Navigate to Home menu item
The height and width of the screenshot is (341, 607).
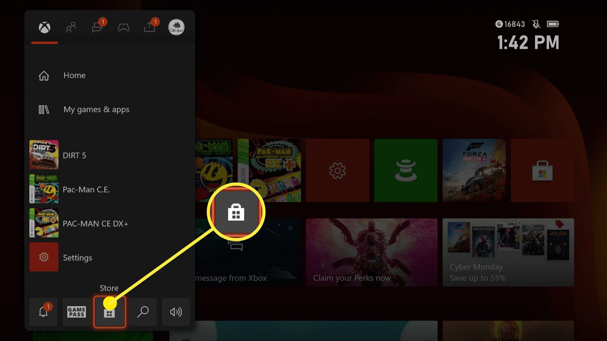click(74, 75)
